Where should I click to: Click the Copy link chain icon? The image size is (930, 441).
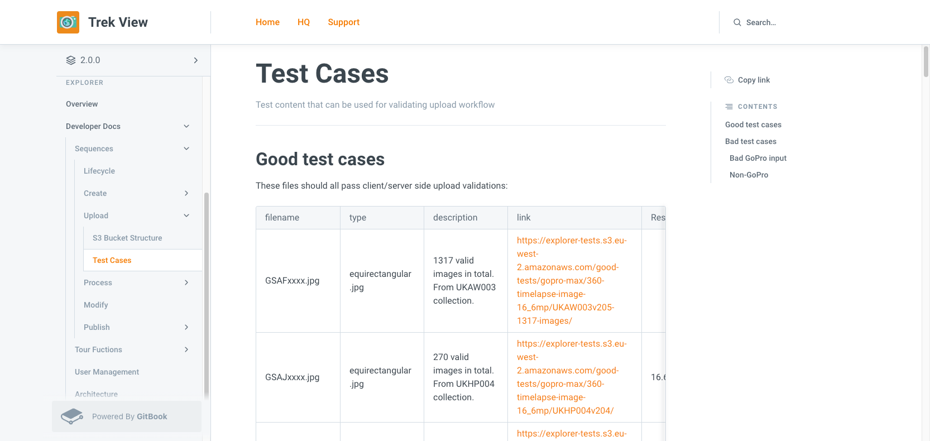click(728, 80)
